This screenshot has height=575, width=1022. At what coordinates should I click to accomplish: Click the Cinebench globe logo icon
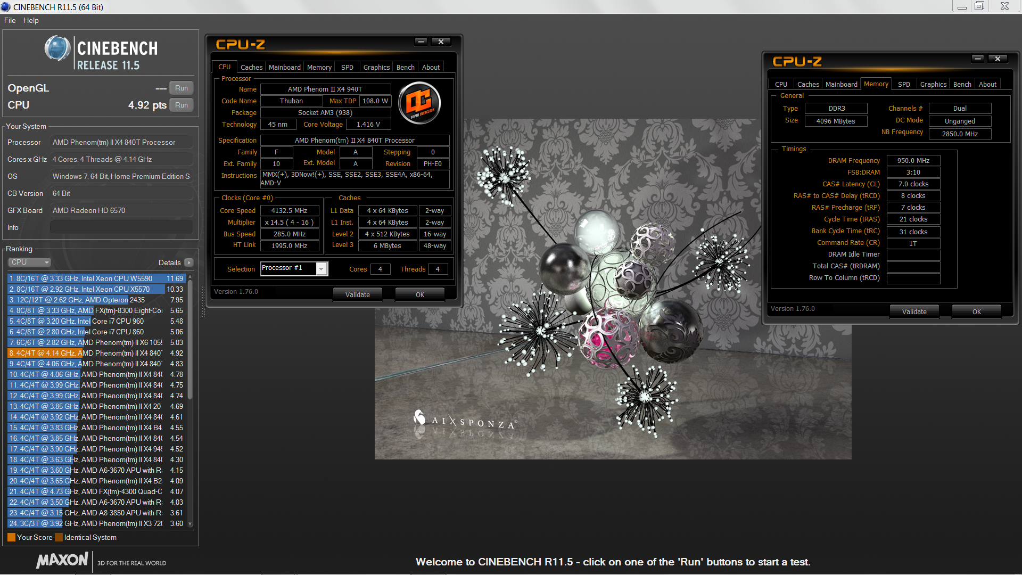[57, 48]
